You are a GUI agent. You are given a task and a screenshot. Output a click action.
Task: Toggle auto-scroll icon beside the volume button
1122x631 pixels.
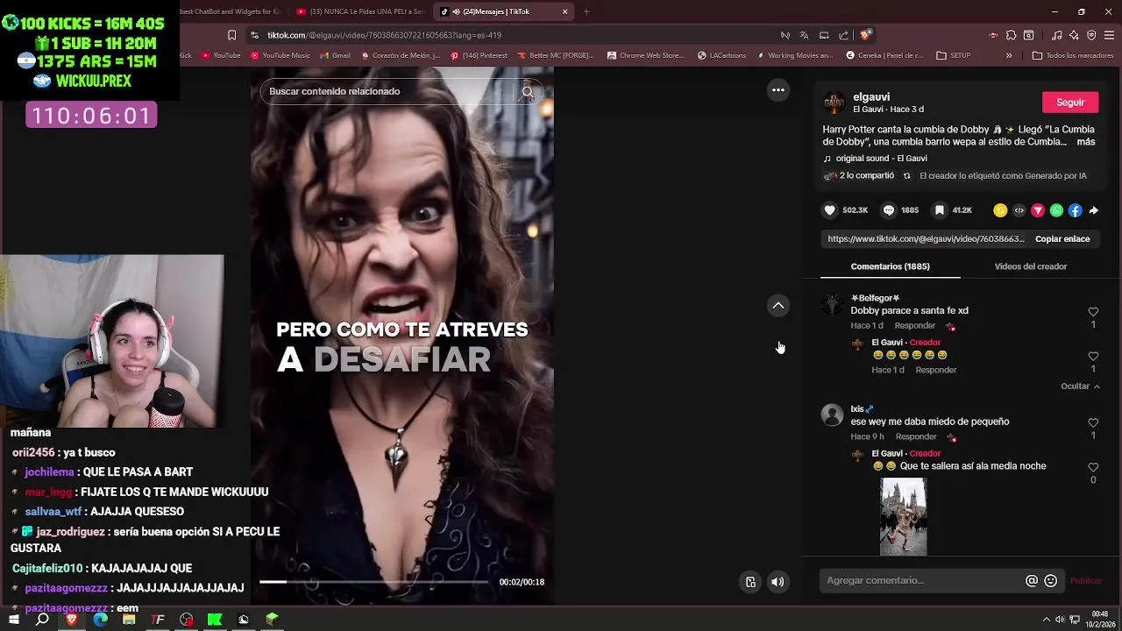point(750,582)
